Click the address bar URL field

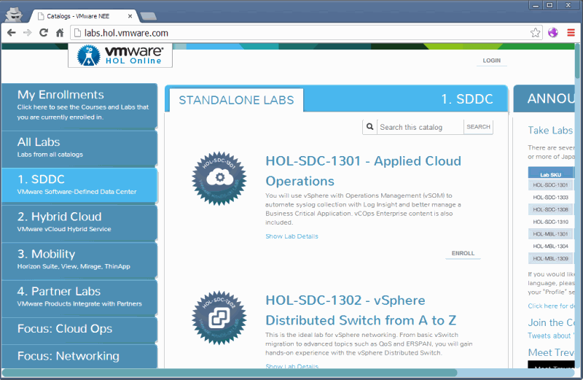(305, 33)
